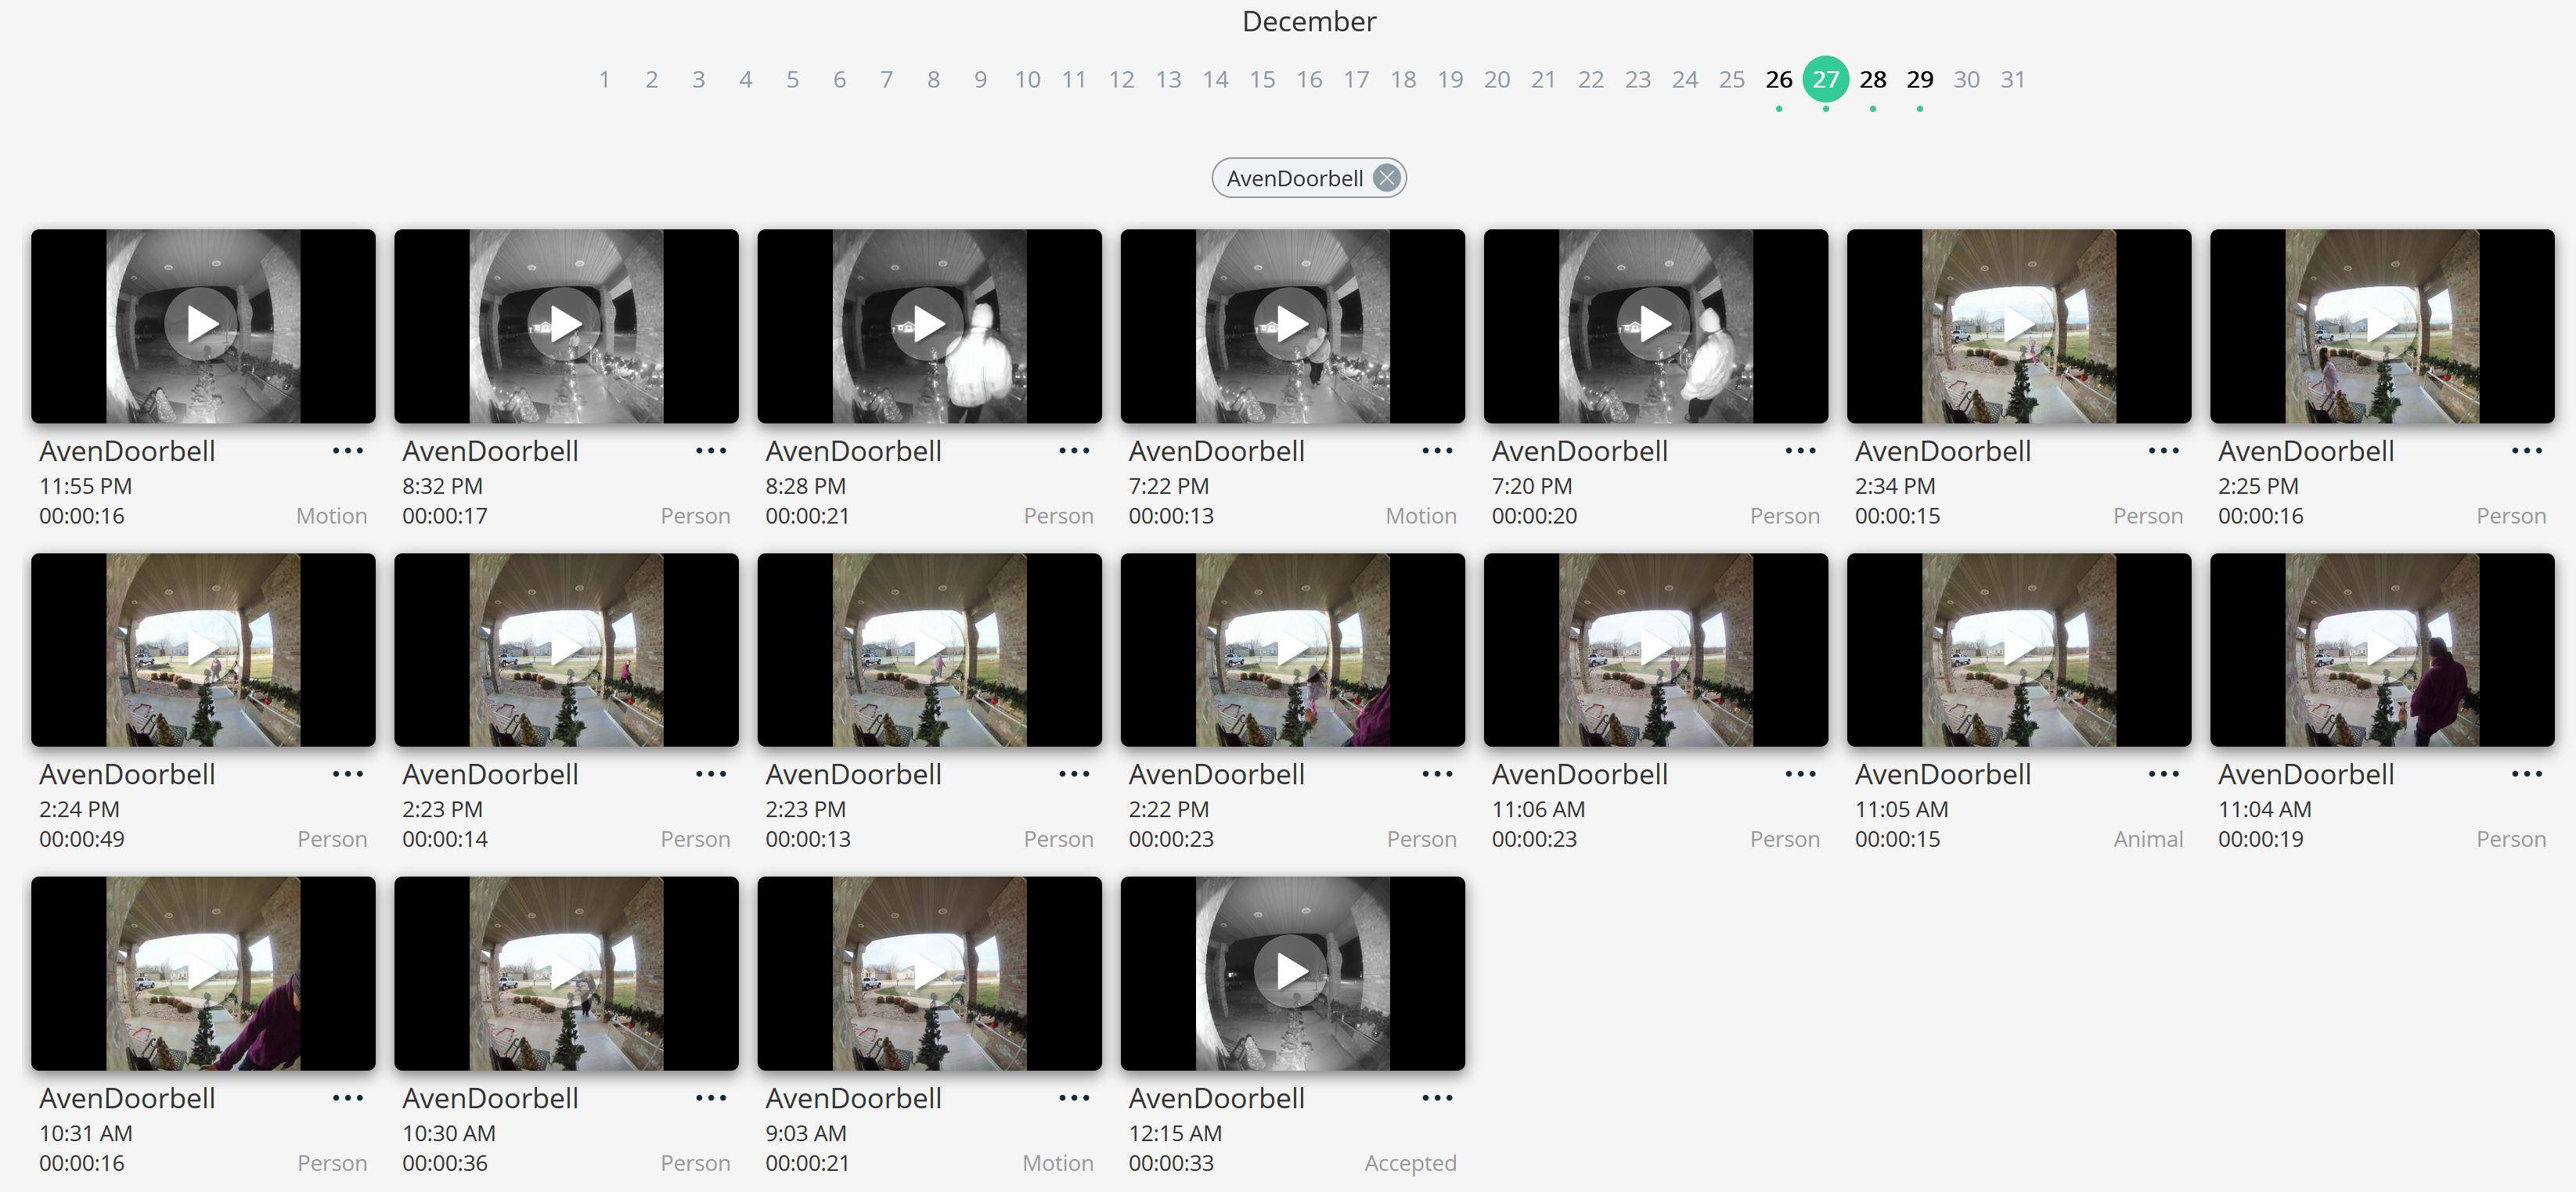Viewport: 2576px width, 1192px height.
Task: Open the 7:20 PM person video thumbnail
Action: tap(1655, 324)
